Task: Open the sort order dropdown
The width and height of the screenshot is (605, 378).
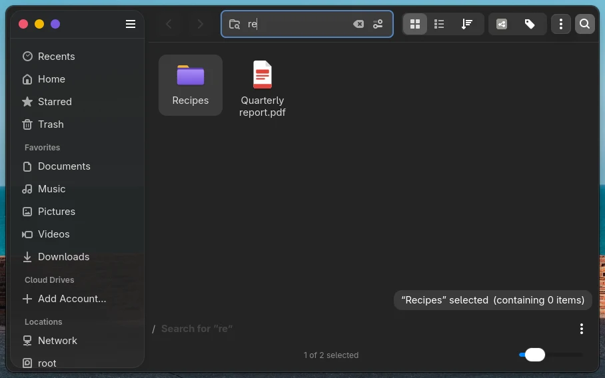Action: (467, 24)
